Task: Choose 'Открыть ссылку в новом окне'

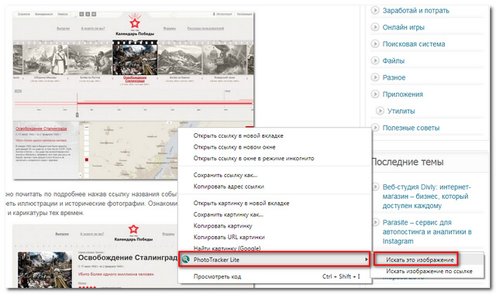Action: [x=234, y=147]
